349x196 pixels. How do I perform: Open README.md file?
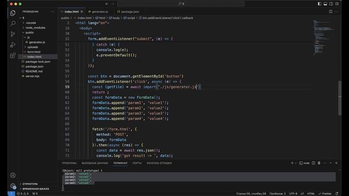(x=34, y=71)
